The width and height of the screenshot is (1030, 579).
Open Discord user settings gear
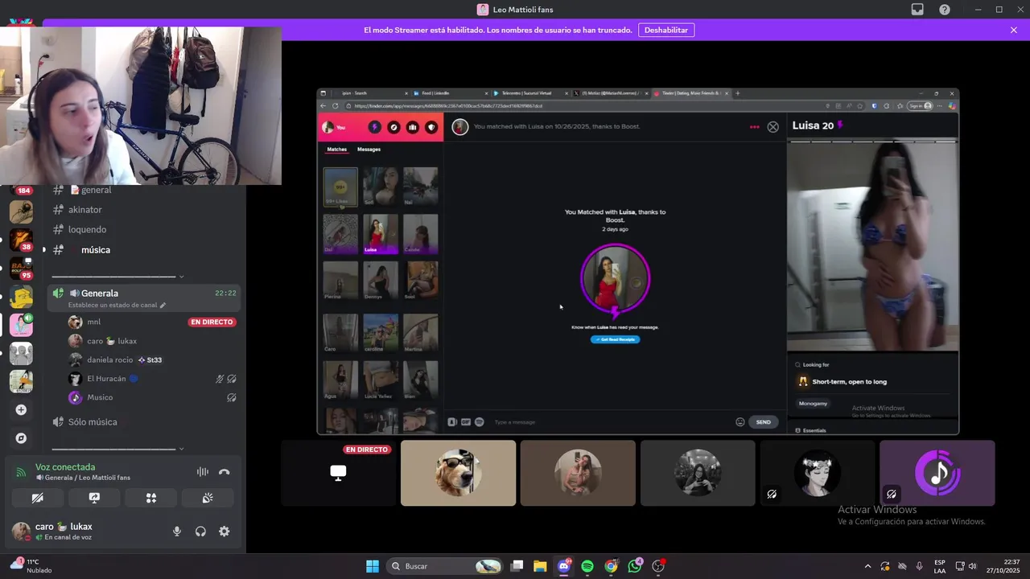pos(225,532)
